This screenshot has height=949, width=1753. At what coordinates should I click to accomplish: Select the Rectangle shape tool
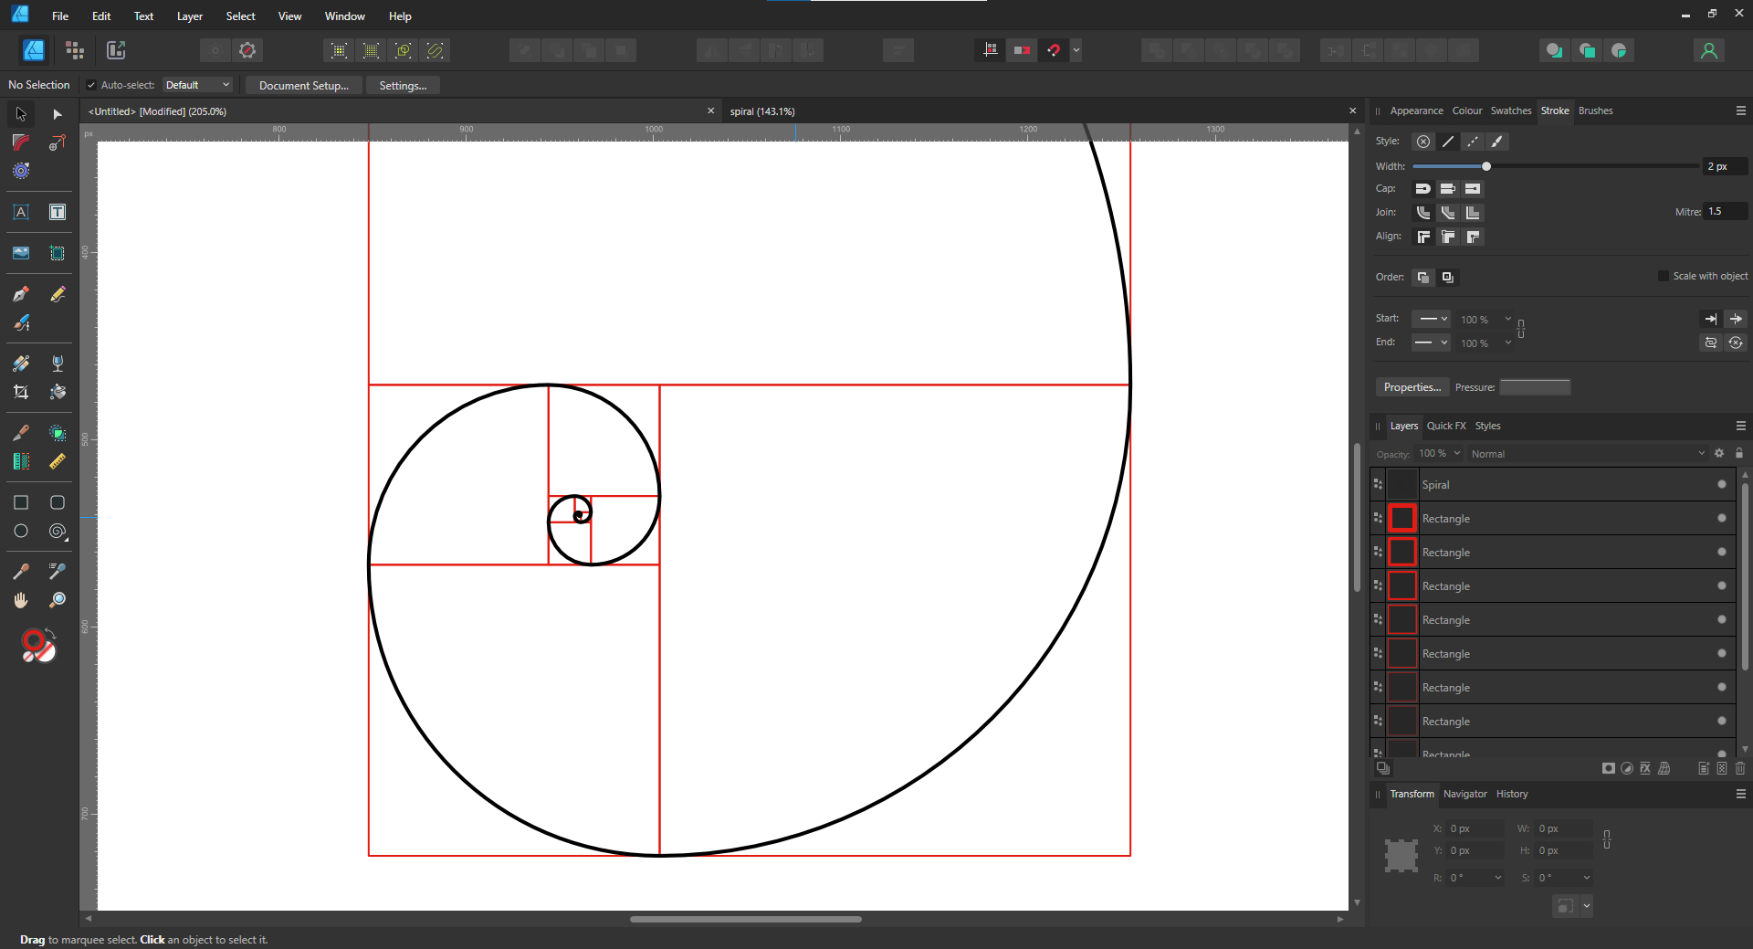click(x=21, y=502)
